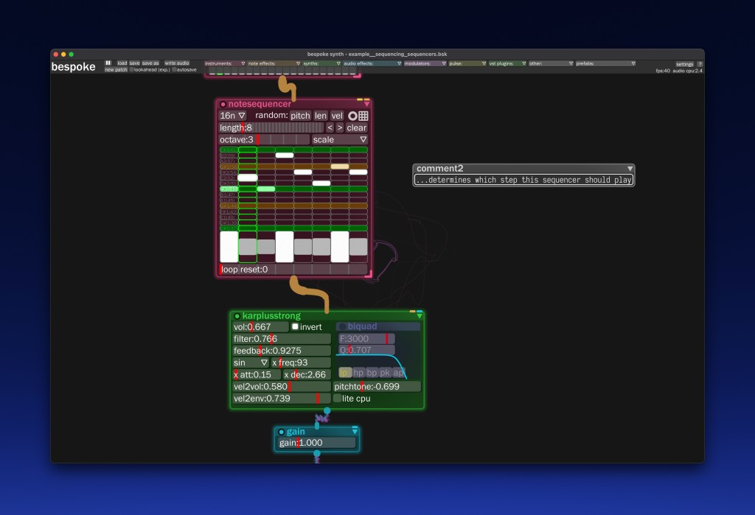
Task: Open the 16n interval dropdown
Action: [x=232, y=116]
